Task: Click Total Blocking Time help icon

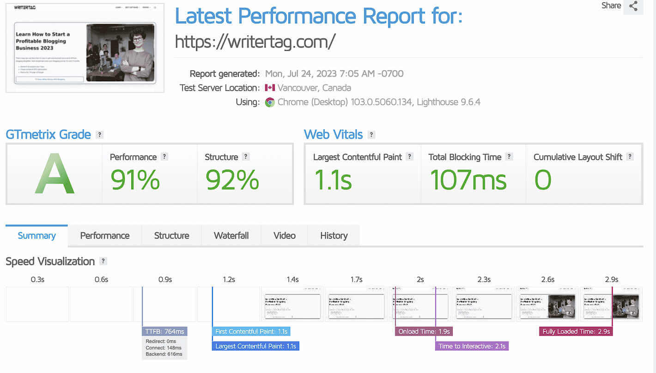Action: [x=509, y=156]
